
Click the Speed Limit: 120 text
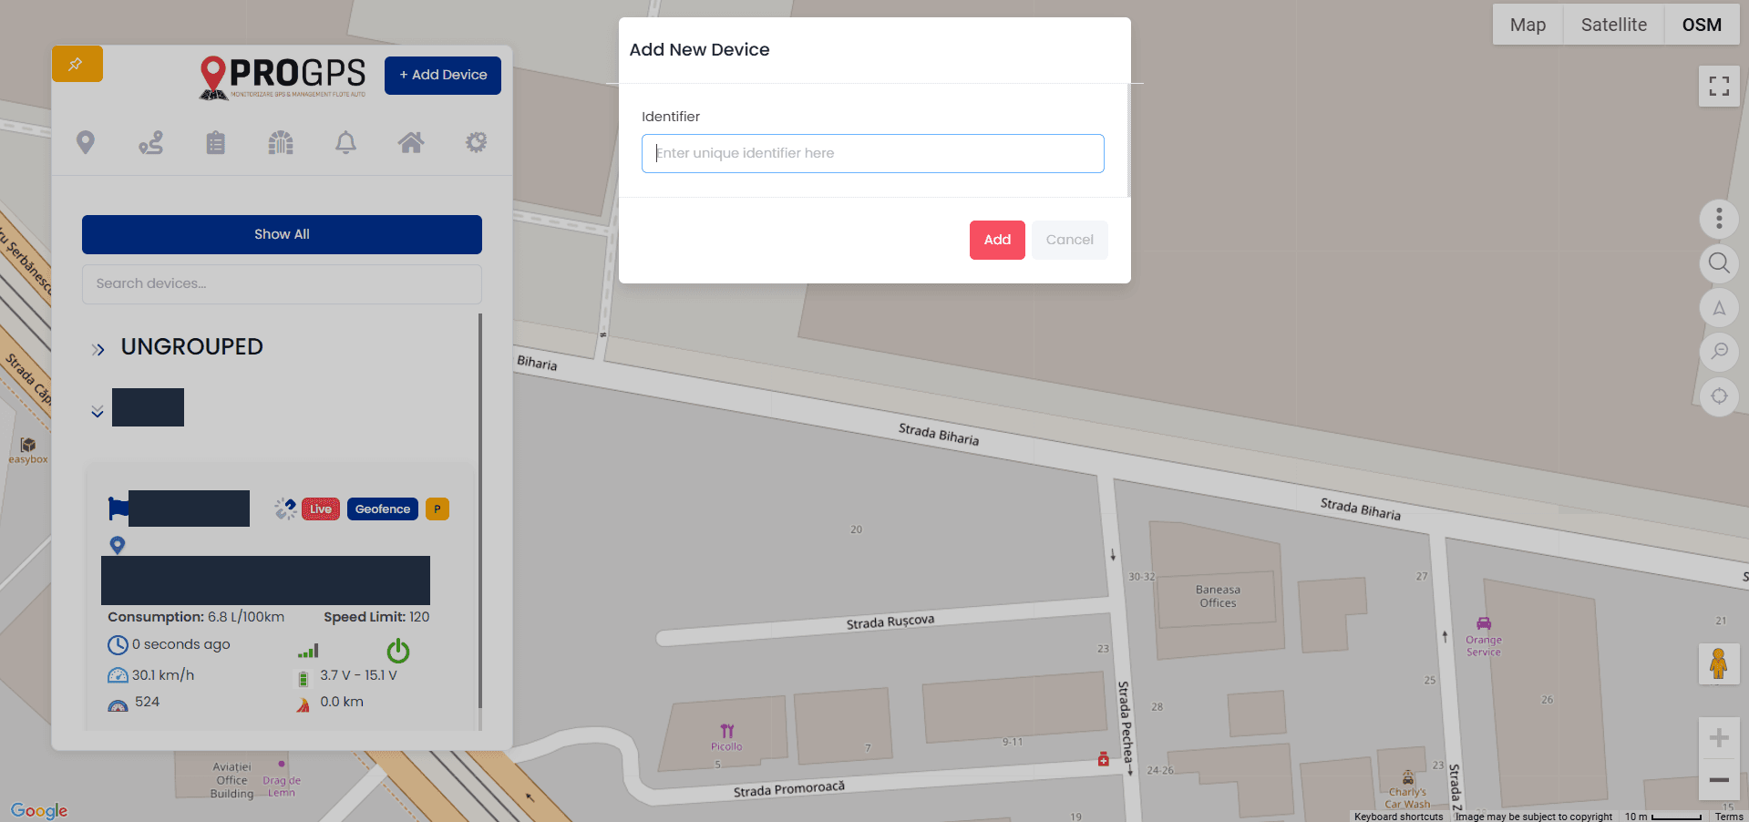[376, 617]
